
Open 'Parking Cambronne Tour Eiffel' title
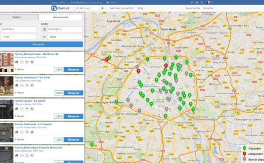click(x=32, y=78)
